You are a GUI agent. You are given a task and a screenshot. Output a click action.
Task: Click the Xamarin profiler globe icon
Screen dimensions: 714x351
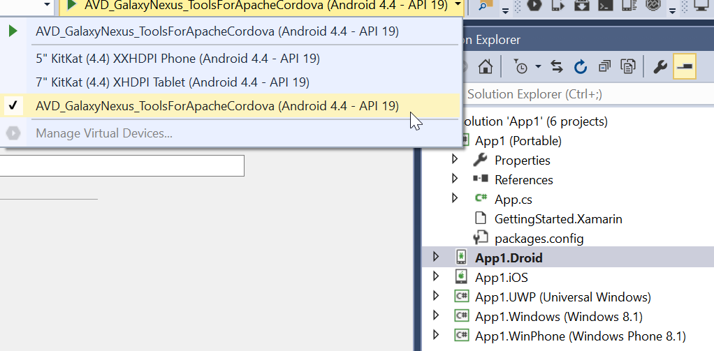coord(653,6)
